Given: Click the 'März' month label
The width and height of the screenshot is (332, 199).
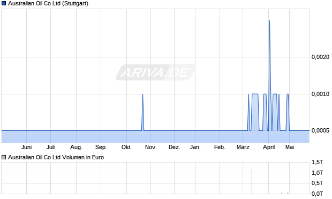Looking at the screenshot, I should 243,147.
